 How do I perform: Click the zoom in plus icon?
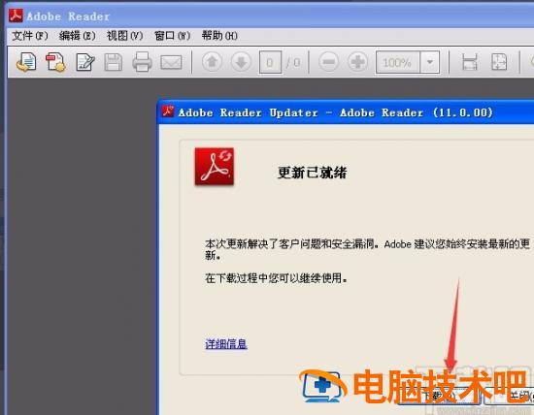(357, 62)
